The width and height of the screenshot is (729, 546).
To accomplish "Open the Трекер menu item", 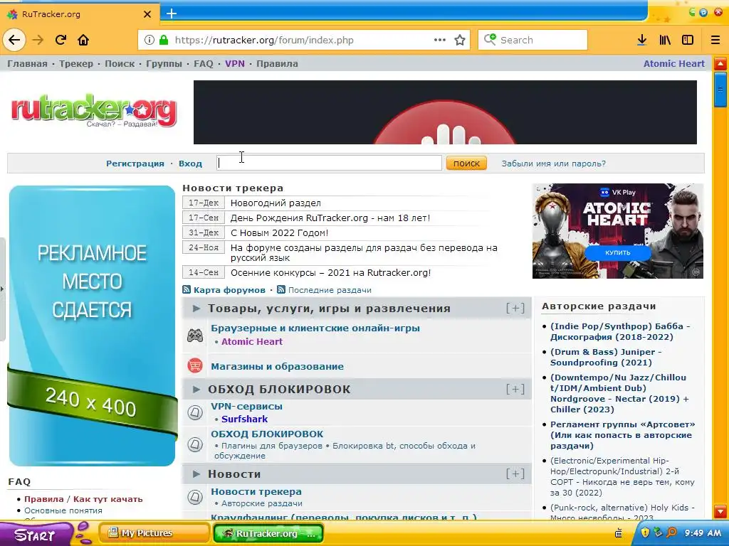I will click(x=75, y=63).
